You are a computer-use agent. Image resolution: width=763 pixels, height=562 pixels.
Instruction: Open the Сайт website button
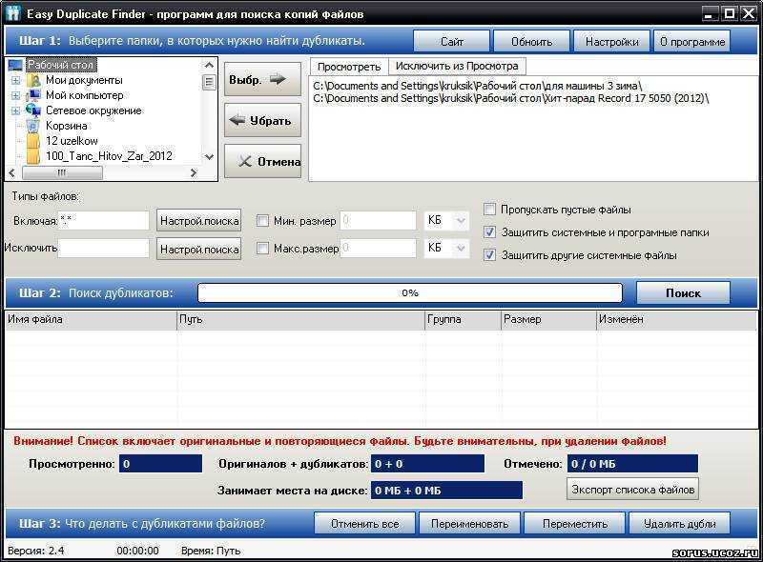pos(451,41)
